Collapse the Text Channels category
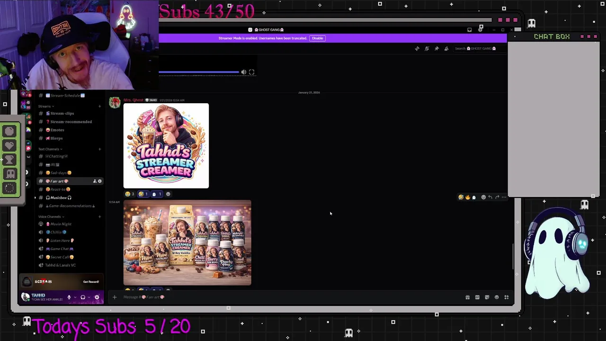Image resolution: width=606 pixels, height=341 pixels. [x=50, y=149]
